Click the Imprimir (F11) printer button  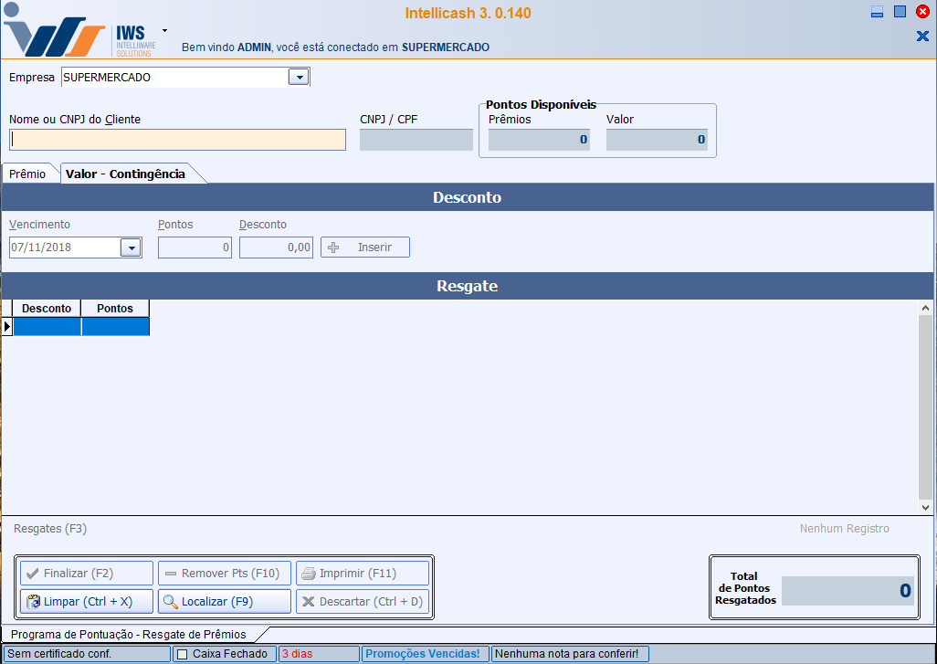pyautogui.click(x=362, y=574)
